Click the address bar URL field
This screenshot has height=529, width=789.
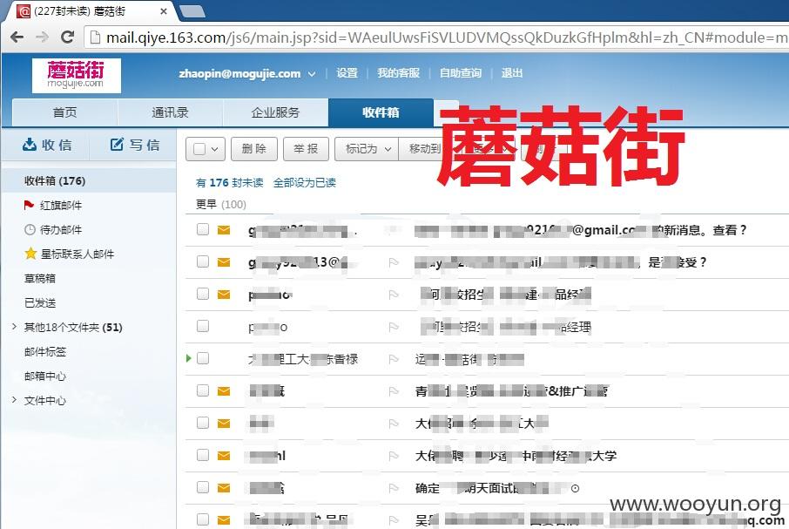[x=437, y=37]
